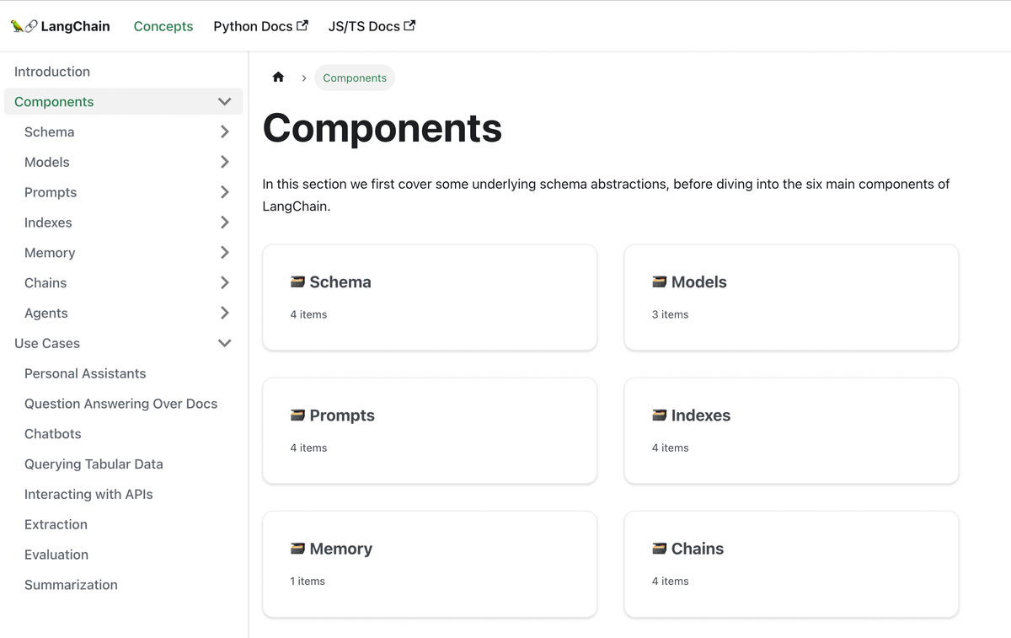Expand the Models sidebar chevron
This screenshot has height=638, width=1011.
pos(224,162)
